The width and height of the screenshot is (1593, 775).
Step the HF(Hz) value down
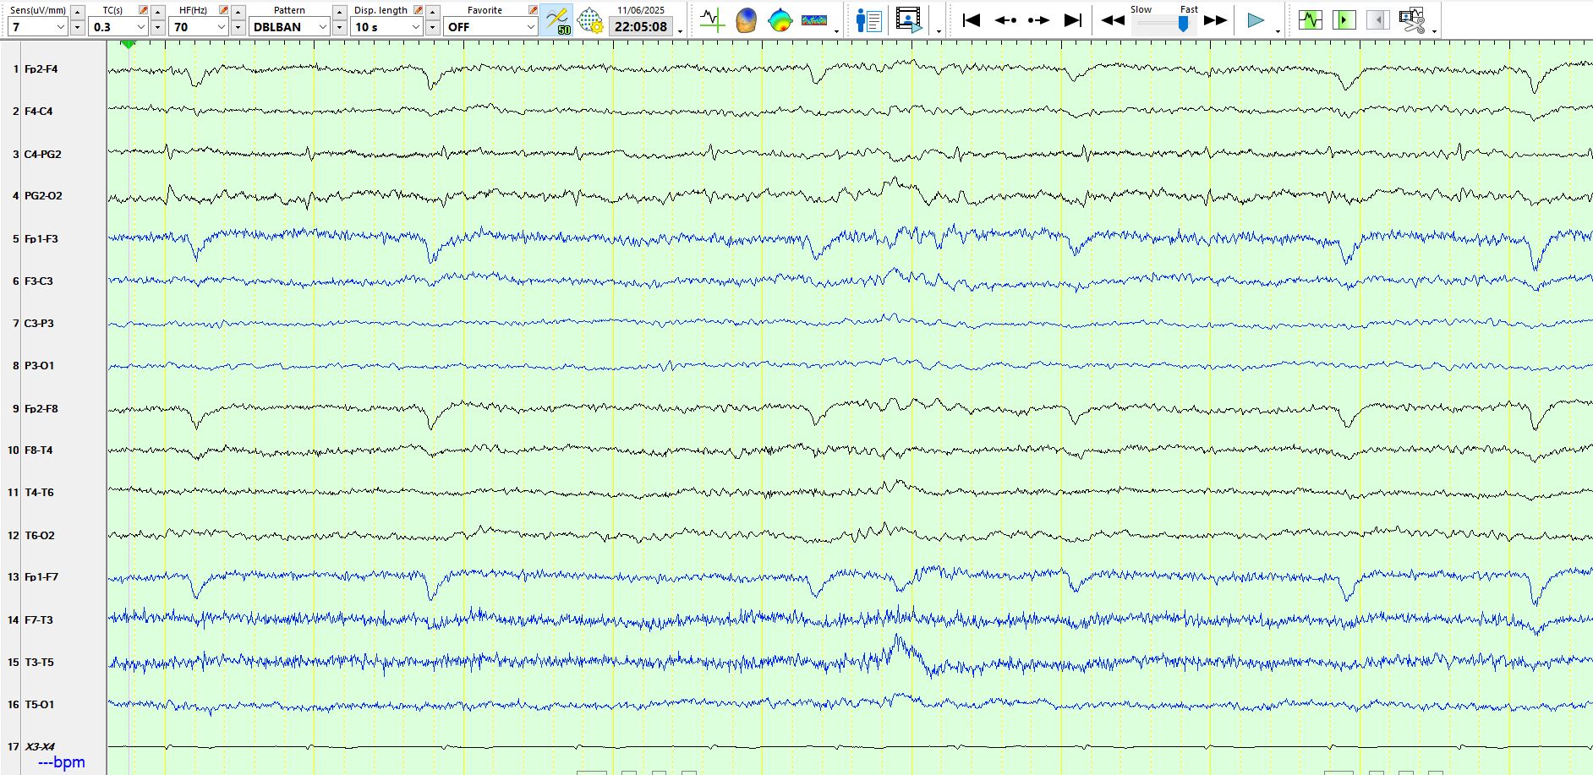[238, 27]
